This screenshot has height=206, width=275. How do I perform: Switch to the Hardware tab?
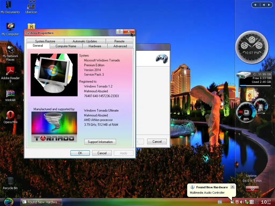point(95,46)
